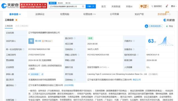Click the info icon beside 注册地址
This screenshot has width=178, height=101.
tap(75, 80)
